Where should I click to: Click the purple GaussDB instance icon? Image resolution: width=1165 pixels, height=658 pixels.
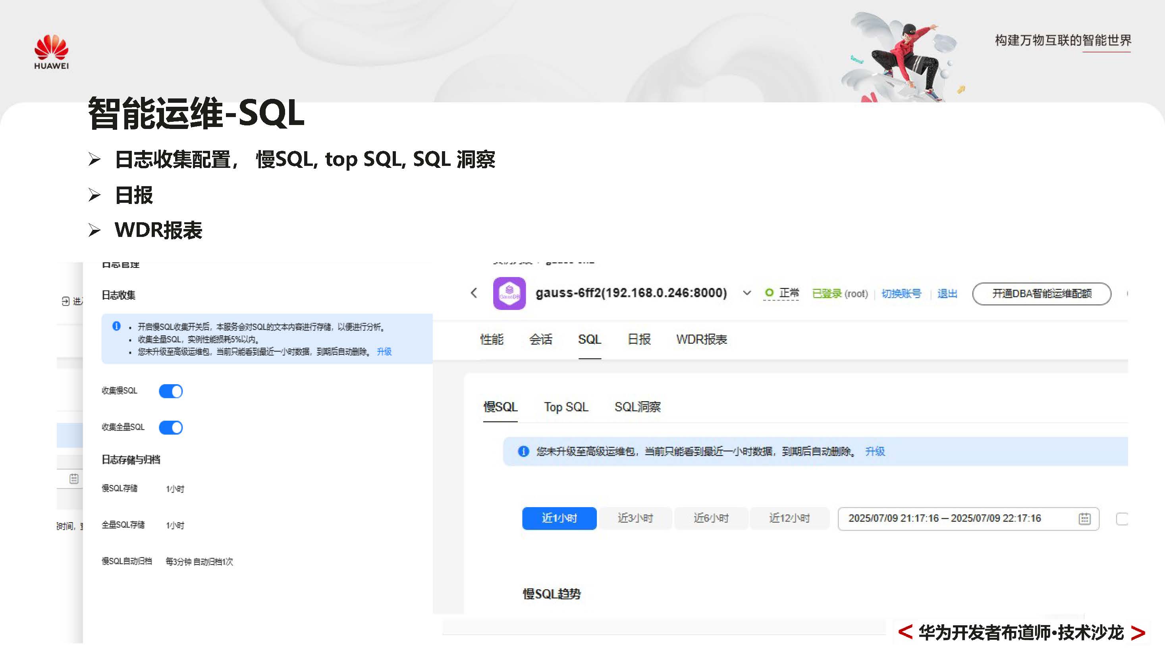click(x=509, y=293)
